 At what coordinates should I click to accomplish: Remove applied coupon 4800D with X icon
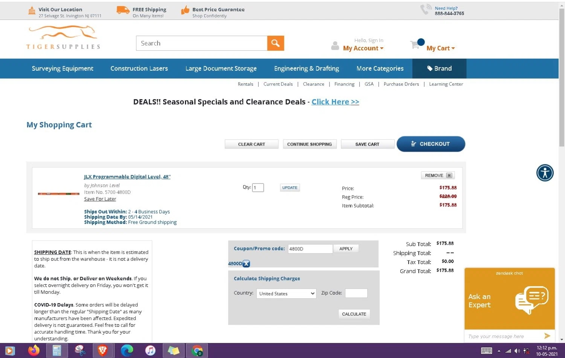click(246, 264)
